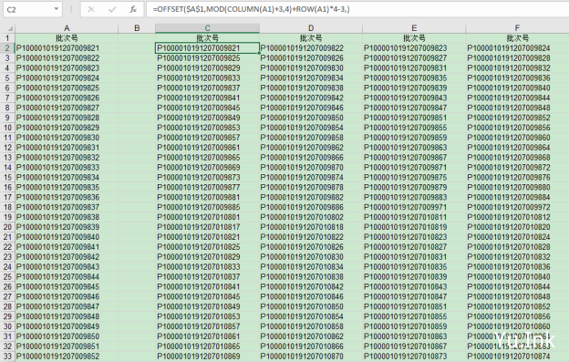The height and width of the screenshot is (362, 569).
Task: Click cell F1 header text 批次号
Action: pyautogui.click(x=517, y=38)
